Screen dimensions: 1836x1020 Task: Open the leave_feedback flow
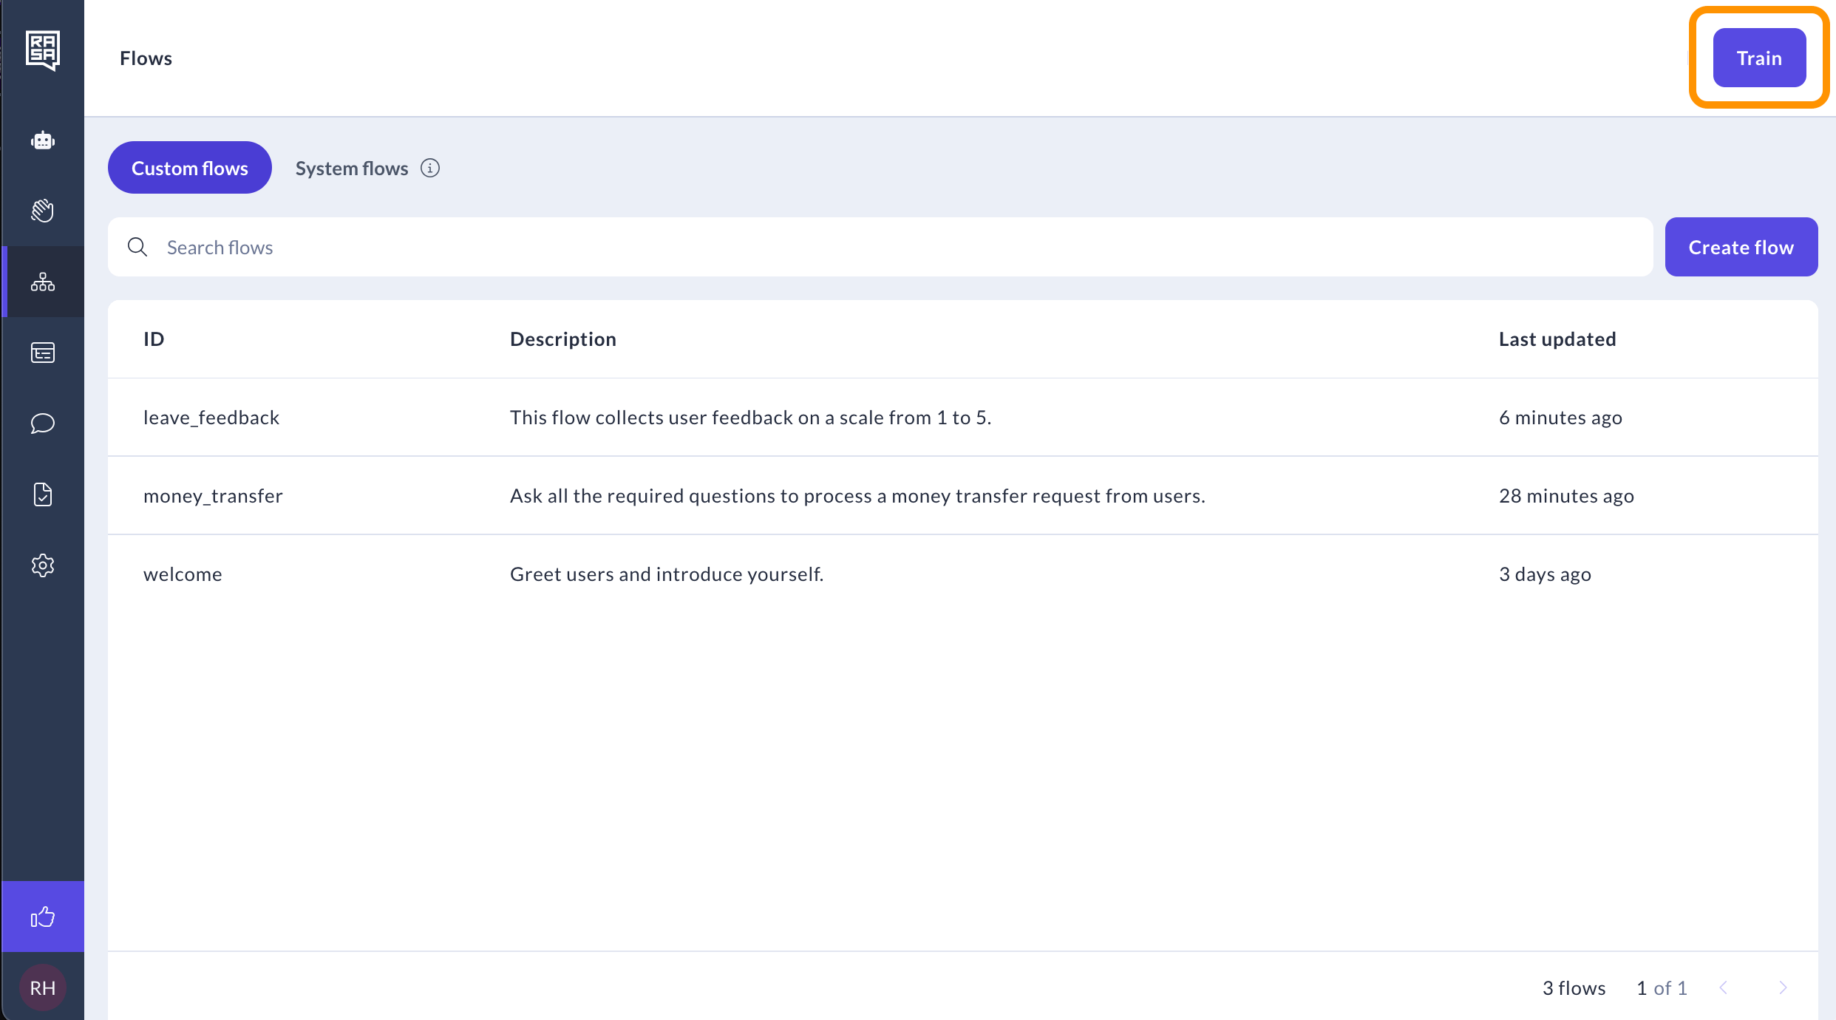(963, 418)
